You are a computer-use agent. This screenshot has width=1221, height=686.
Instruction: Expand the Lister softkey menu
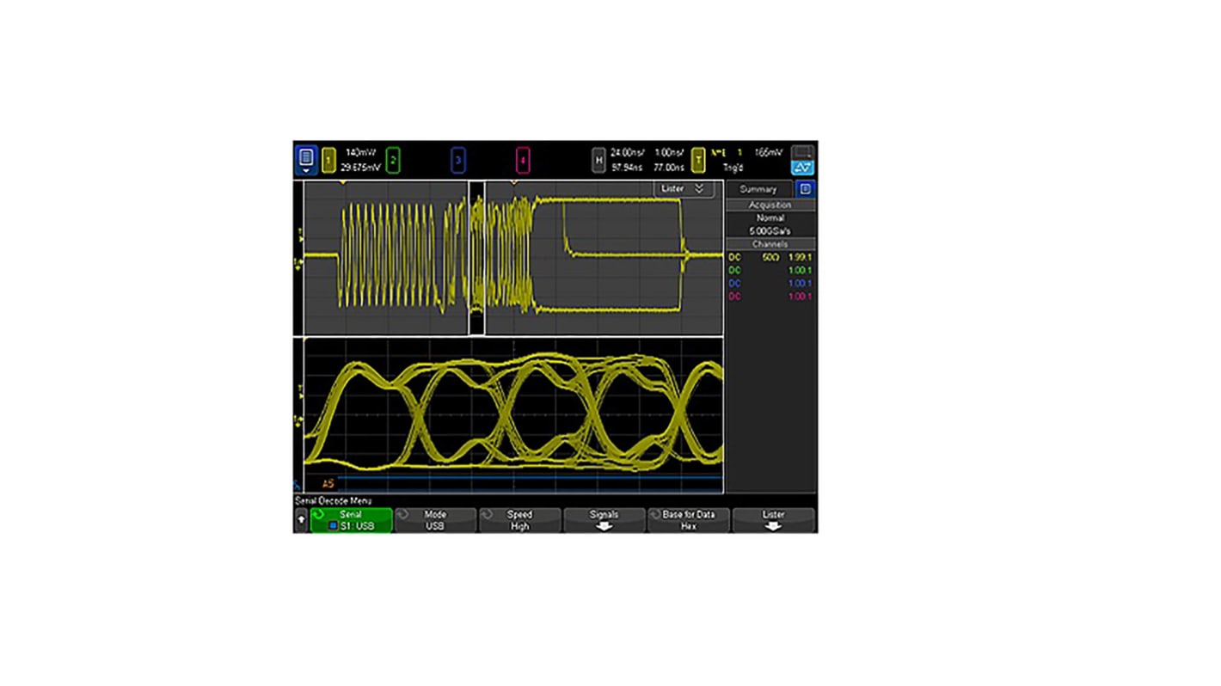click(773, 520)
